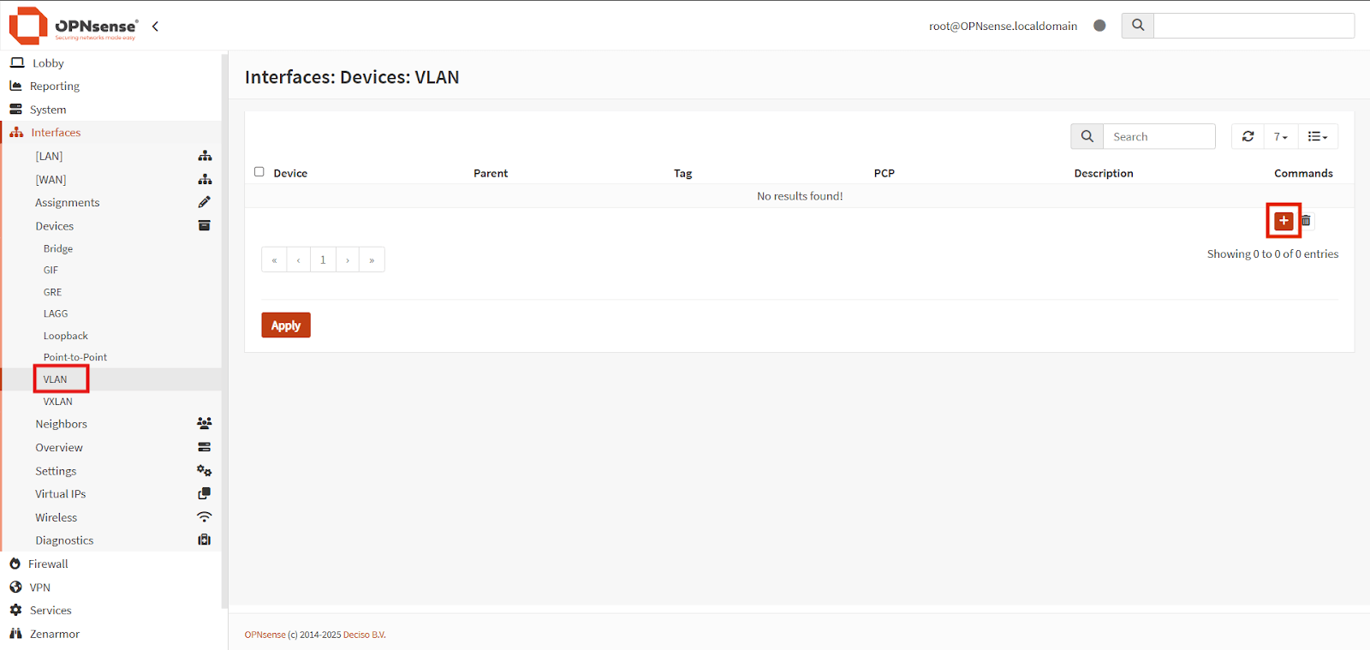Click the pencil icon beside Assignments
1370x650 pixels.
point(204,202)
